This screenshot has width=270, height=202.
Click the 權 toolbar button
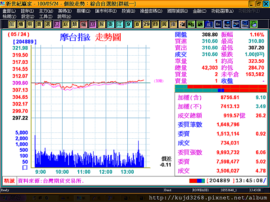[21, 24]
